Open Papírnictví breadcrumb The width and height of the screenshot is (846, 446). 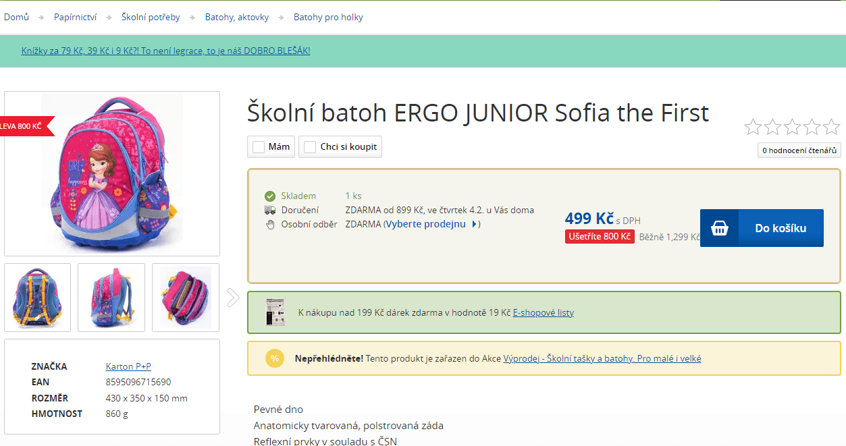[75, 17]
